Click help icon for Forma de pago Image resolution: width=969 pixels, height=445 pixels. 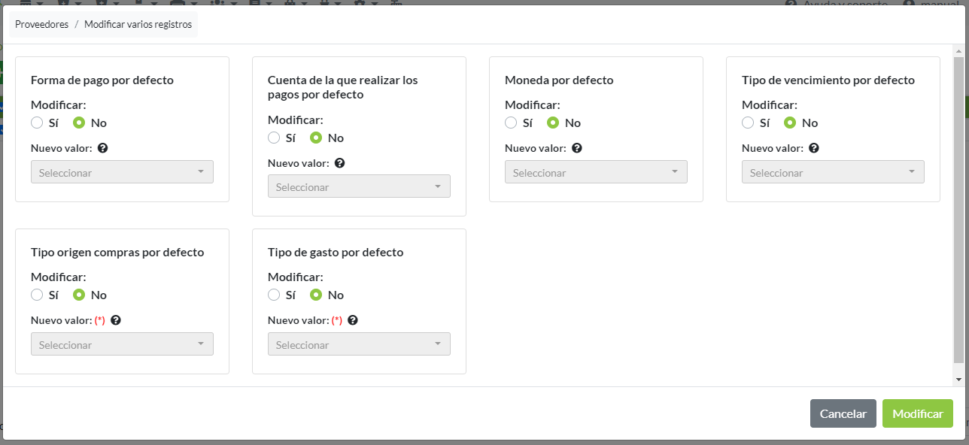[x=102, y=148]
